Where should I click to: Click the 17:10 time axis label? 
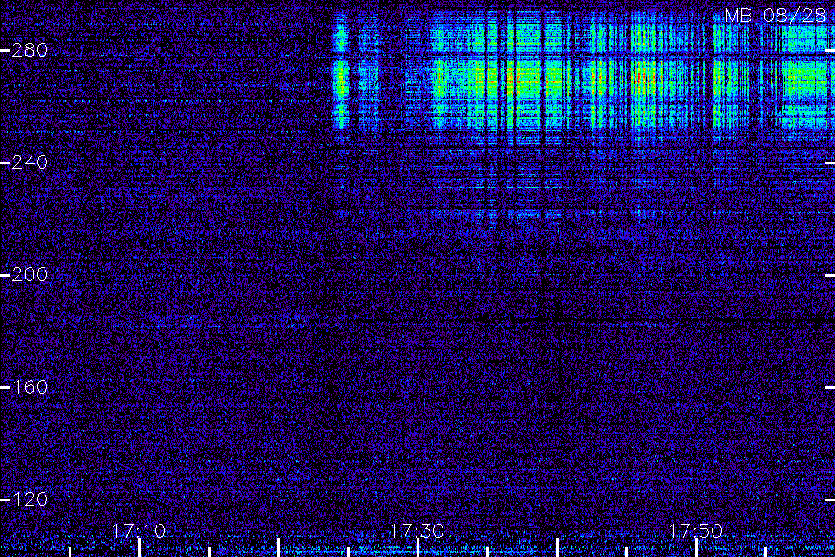(x=139, y=530)
